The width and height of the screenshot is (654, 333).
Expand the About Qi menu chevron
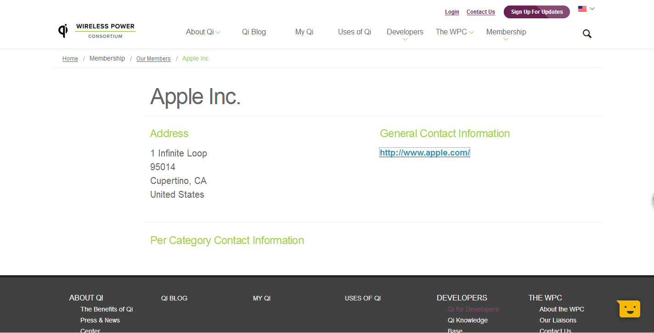[218, 33]
